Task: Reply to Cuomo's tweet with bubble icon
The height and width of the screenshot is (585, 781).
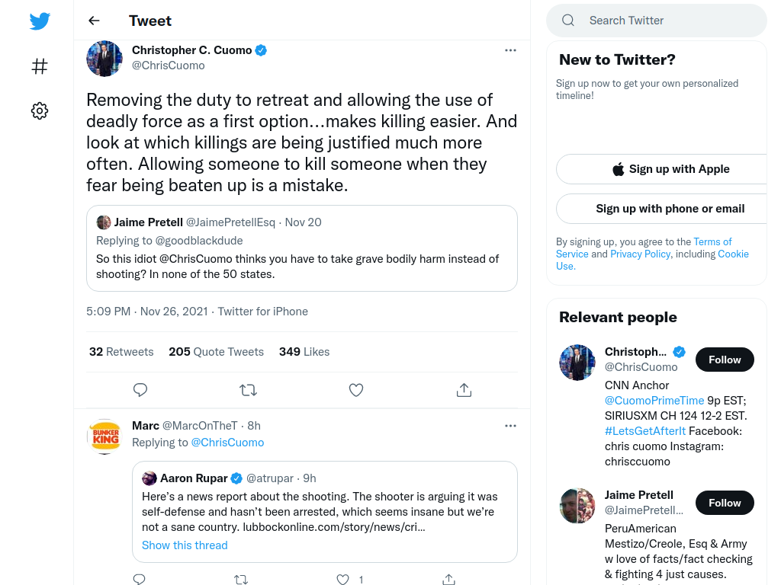Action: [x=140, y=390]
